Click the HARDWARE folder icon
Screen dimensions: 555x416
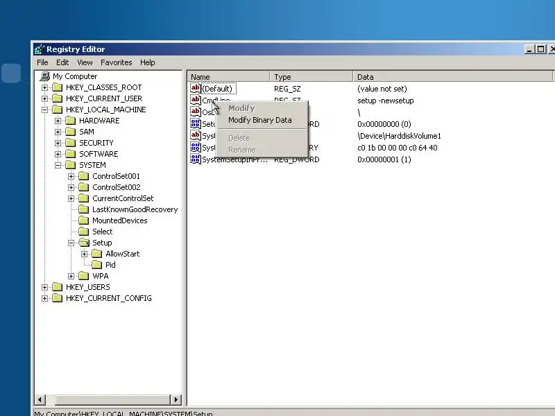click(x=71, y=121)
